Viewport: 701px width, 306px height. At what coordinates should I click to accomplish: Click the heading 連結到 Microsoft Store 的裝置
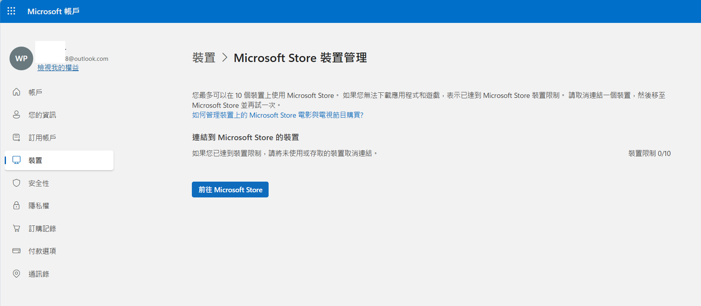pos(246,137)
